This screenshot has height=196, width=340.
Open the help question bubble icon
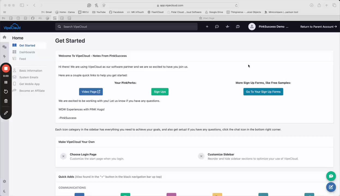[238, 27]
